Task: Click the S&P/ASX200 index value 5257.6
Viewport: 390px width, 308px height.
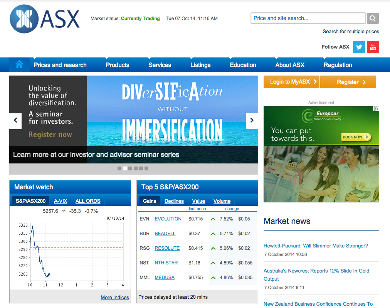Action: [50, 211]
